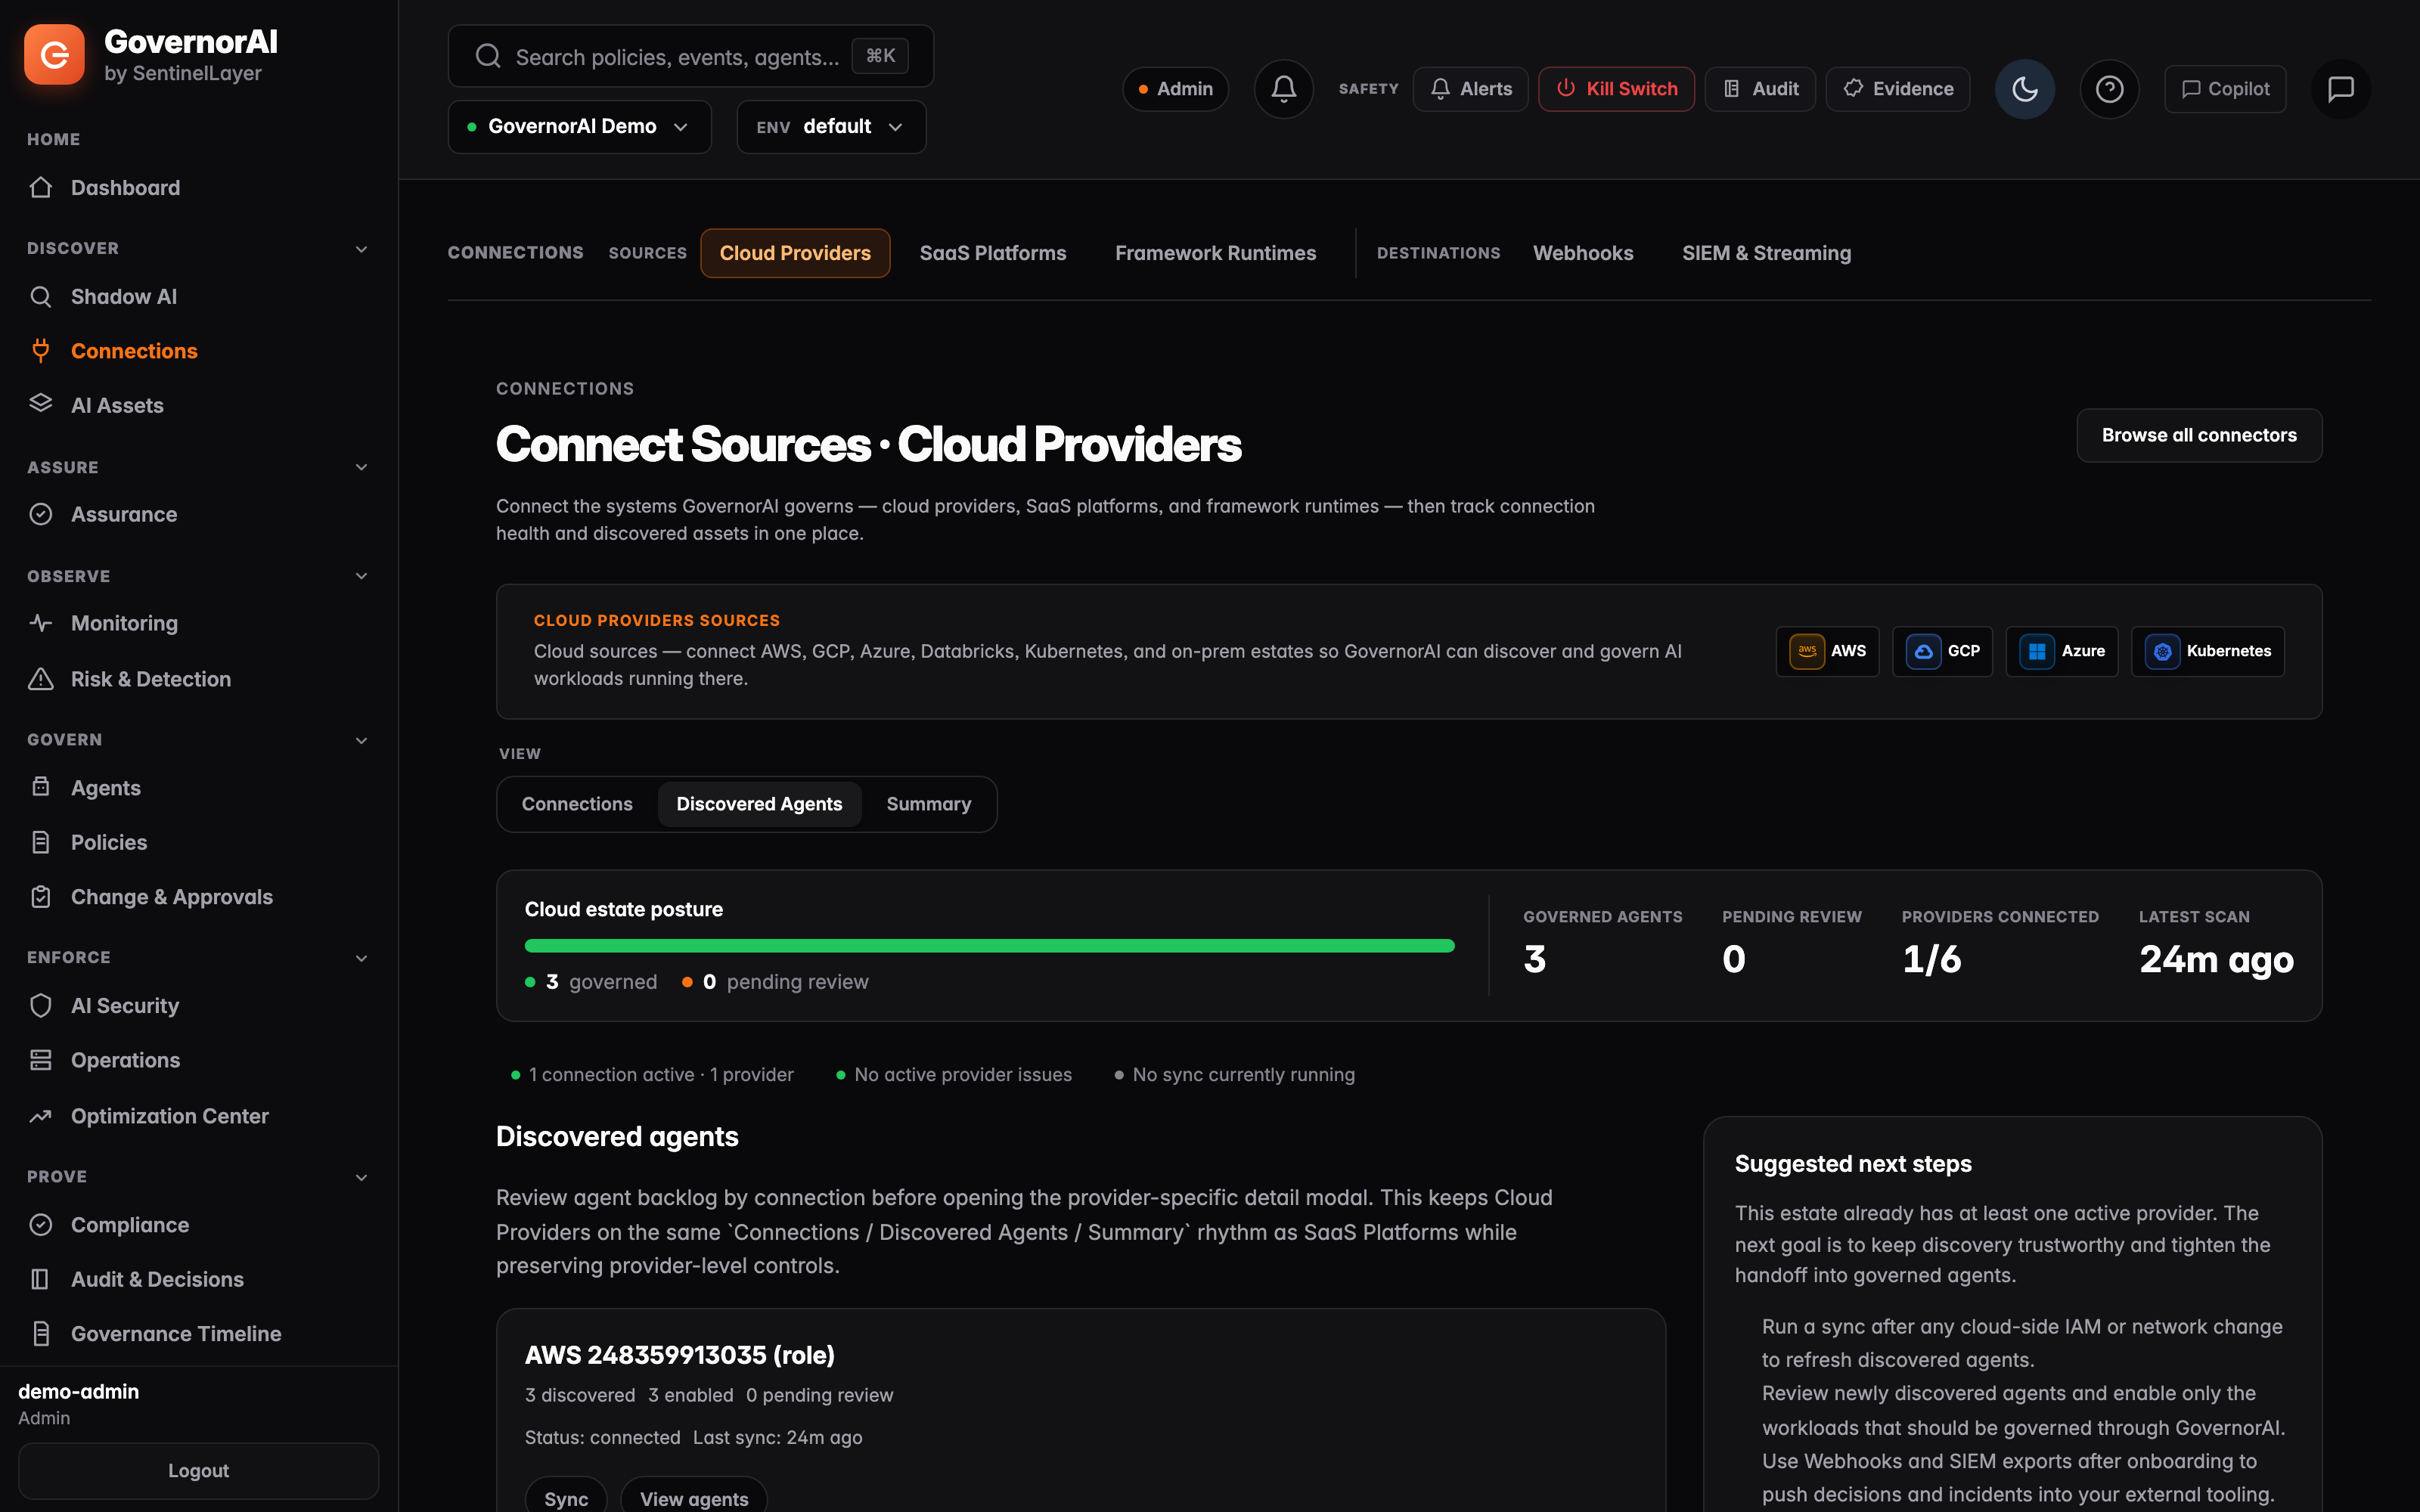Open Audit & Decisions
The width and height of the screenshot is (2420, 1512).
click(157, 1279)
